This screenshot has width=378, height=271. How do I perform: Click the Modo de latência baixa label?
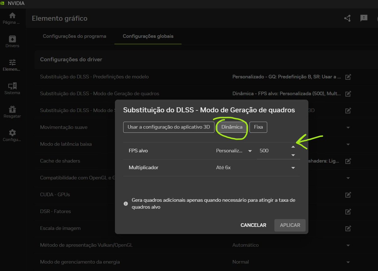click(x=66, y=144)
